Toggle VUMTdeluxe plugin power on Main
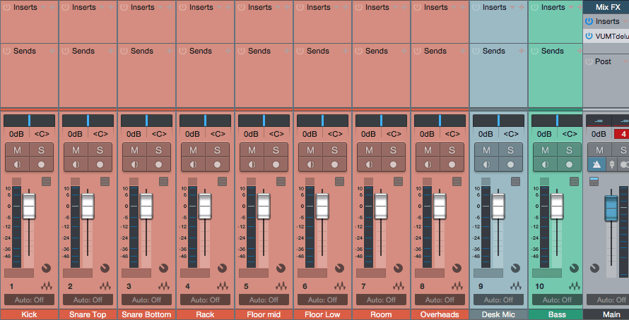 (589, 36)
